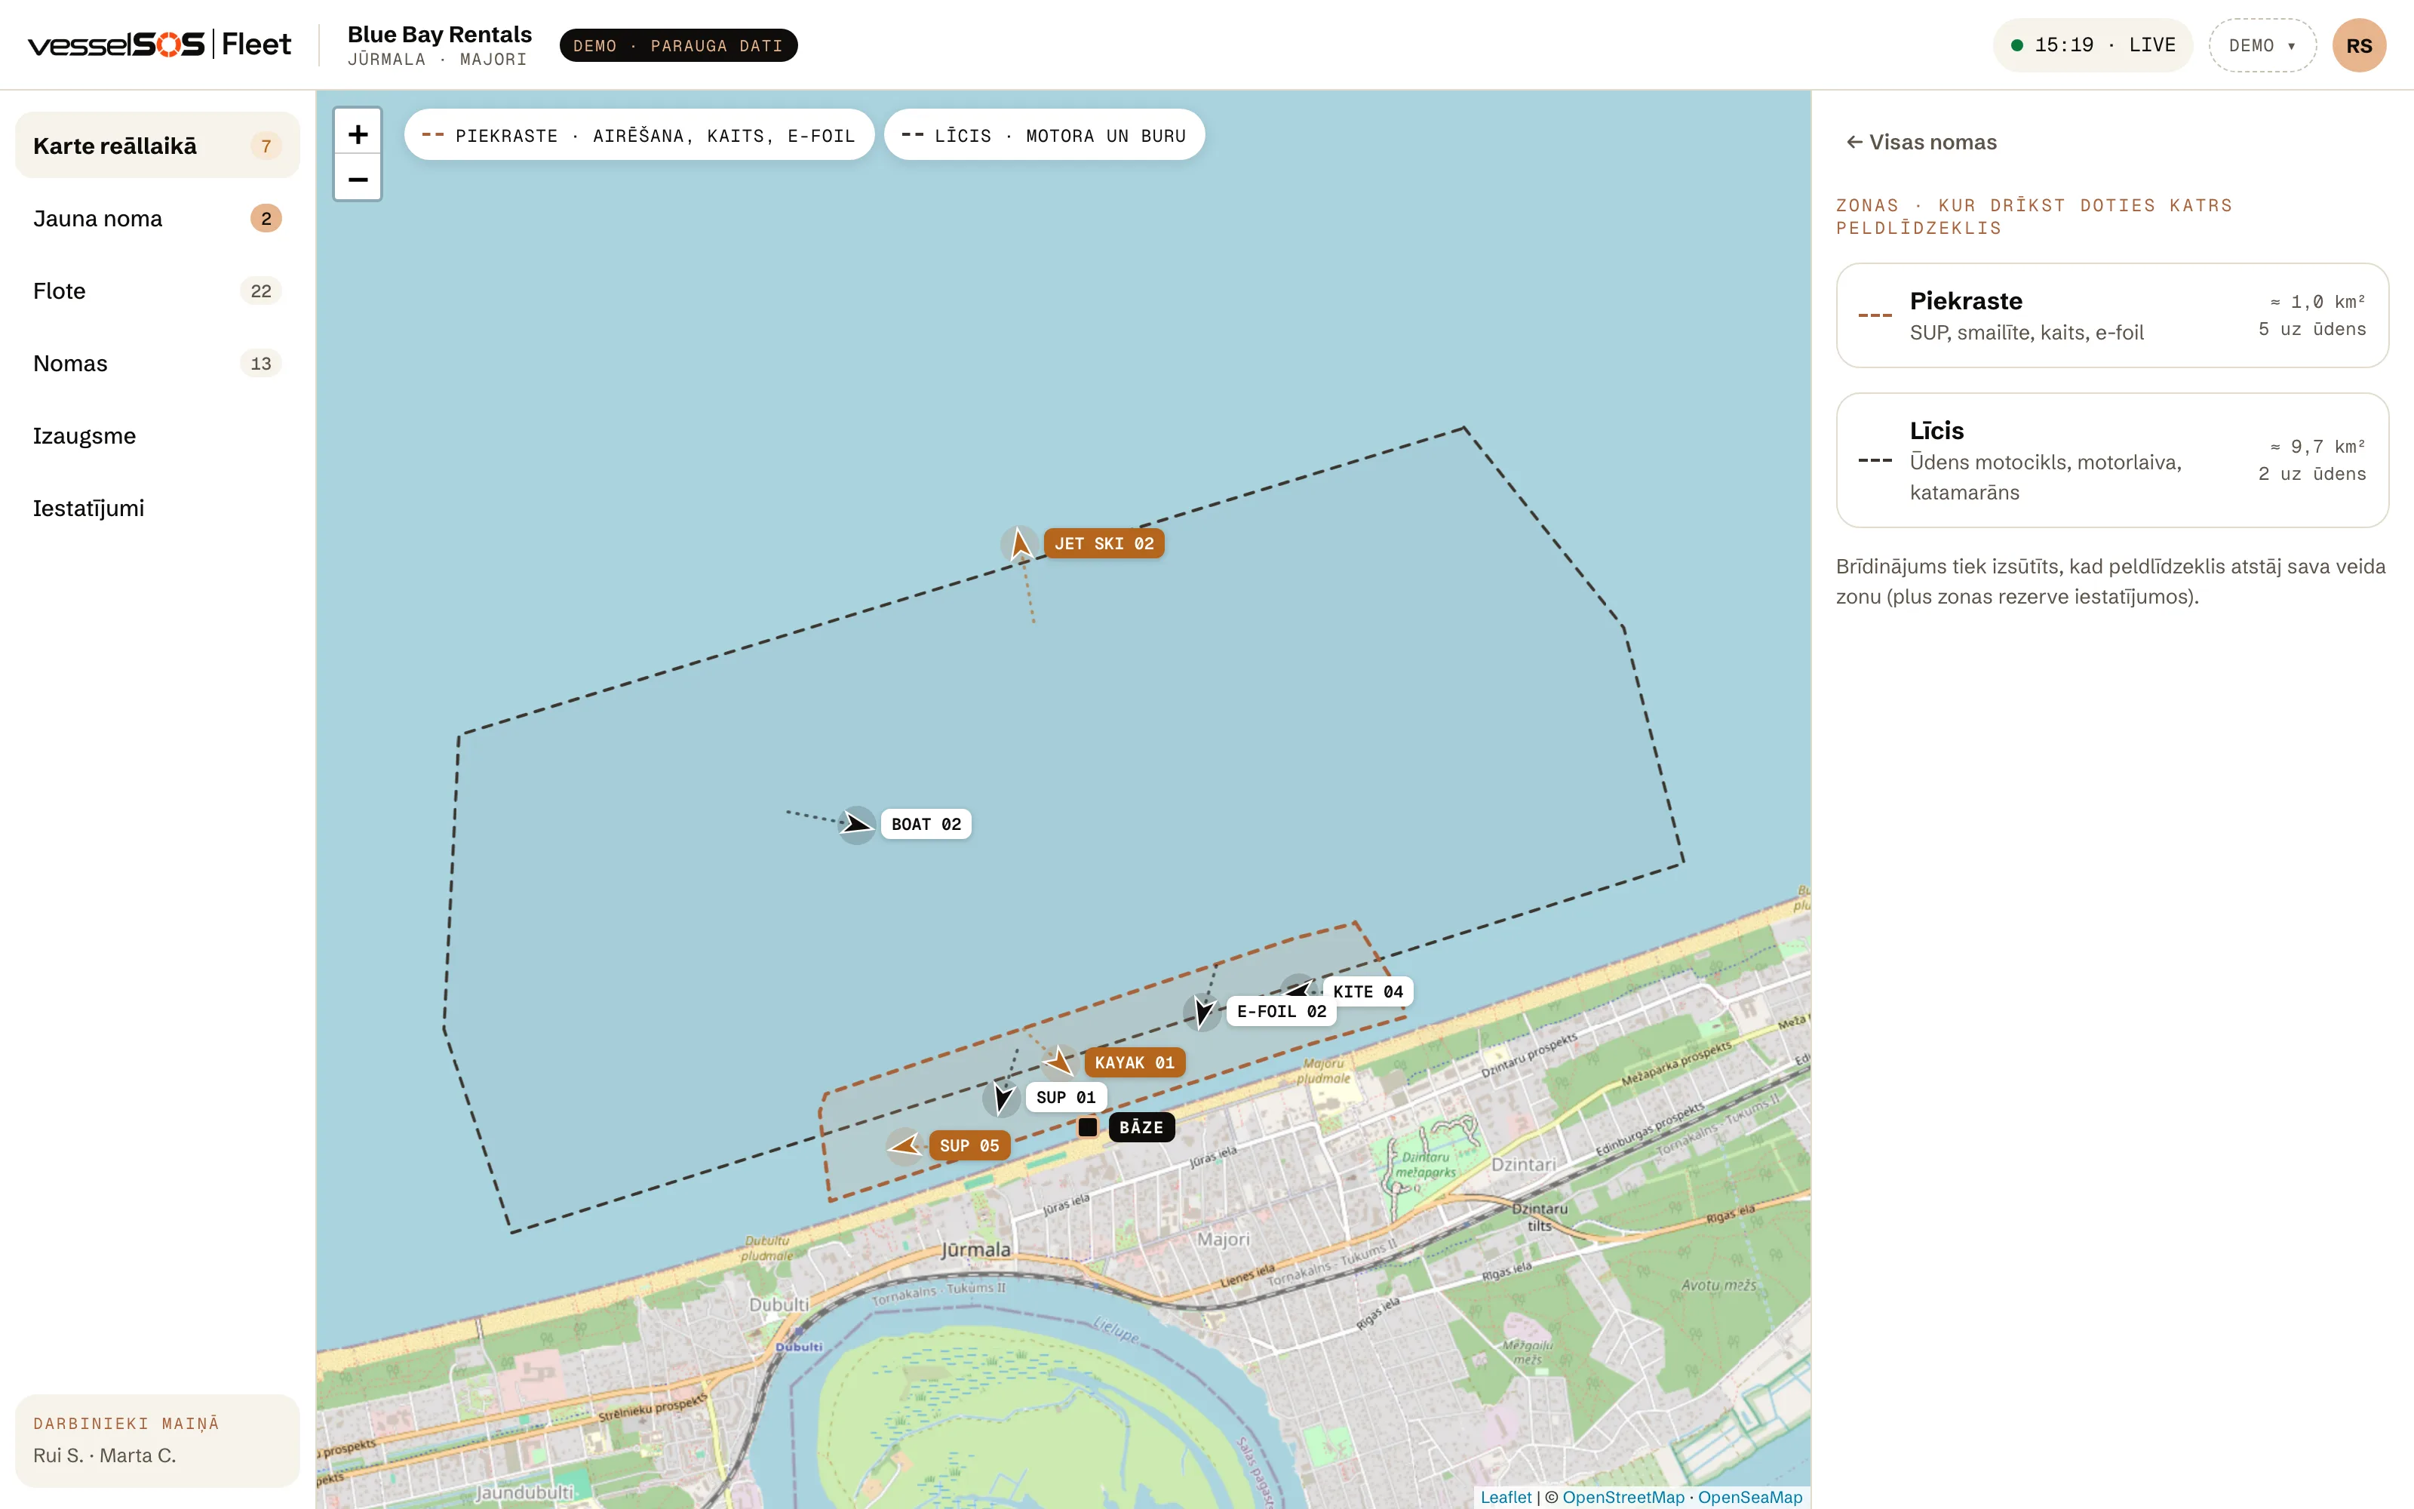Select the Piekraste zone card
Screen dimensions: 2414x1509
pos(2111,315)
